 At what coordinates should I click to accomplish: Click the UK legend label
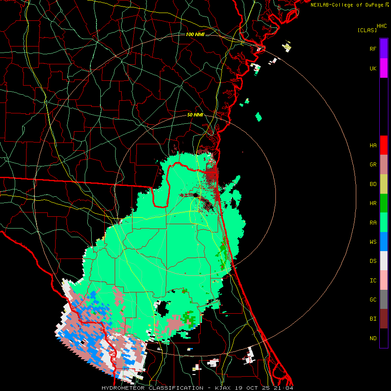coord(373,68)
